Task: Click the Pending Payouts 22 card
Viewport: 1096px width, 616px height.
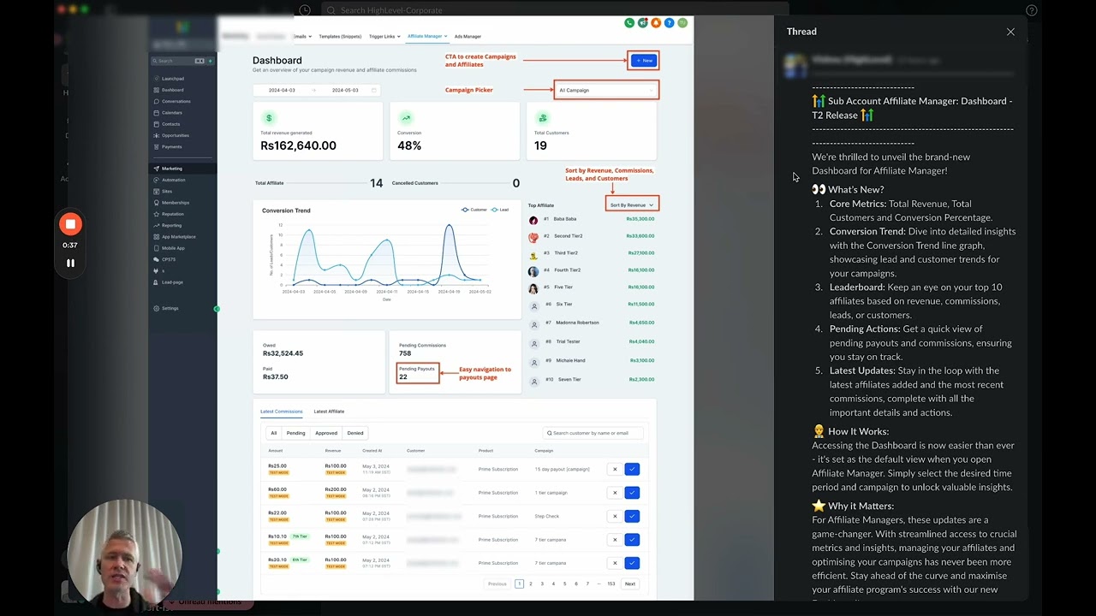Action: click(418, 373)
